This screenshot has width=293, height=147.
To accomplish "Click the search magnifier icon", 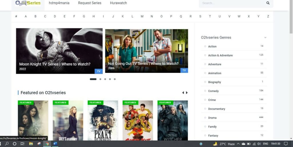I will 268,3.
